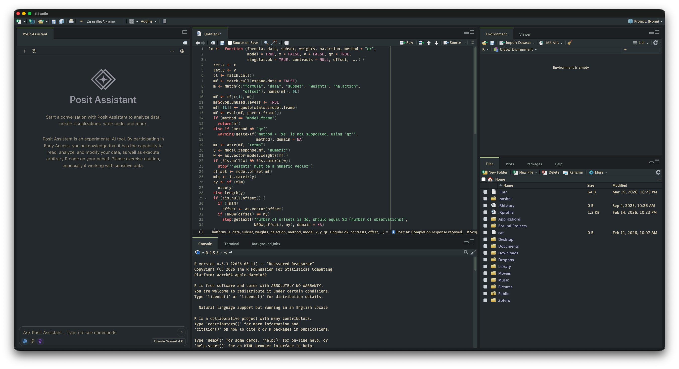Image resolution: width=679 pixels, height=369 pixels.
Task: Check the Downloads folder checkbox
Action: [485, 253]
